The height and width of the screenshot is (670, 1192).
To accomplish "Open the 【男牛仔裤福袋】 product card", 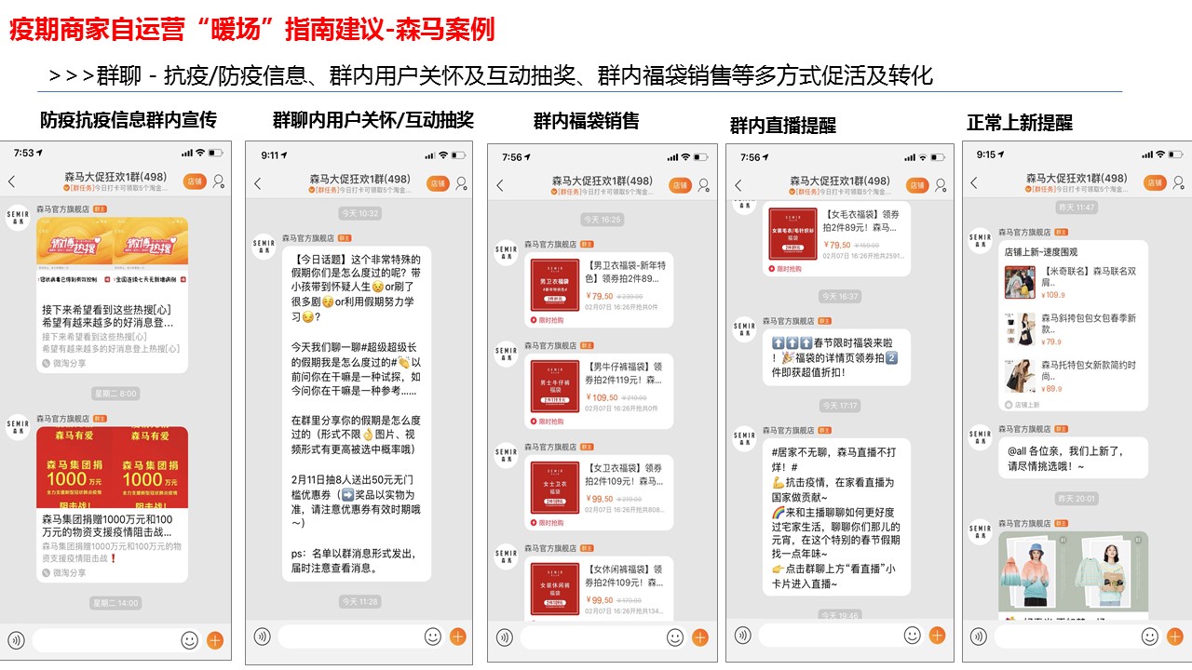I will pyautogui.click(x=598, y=391).
